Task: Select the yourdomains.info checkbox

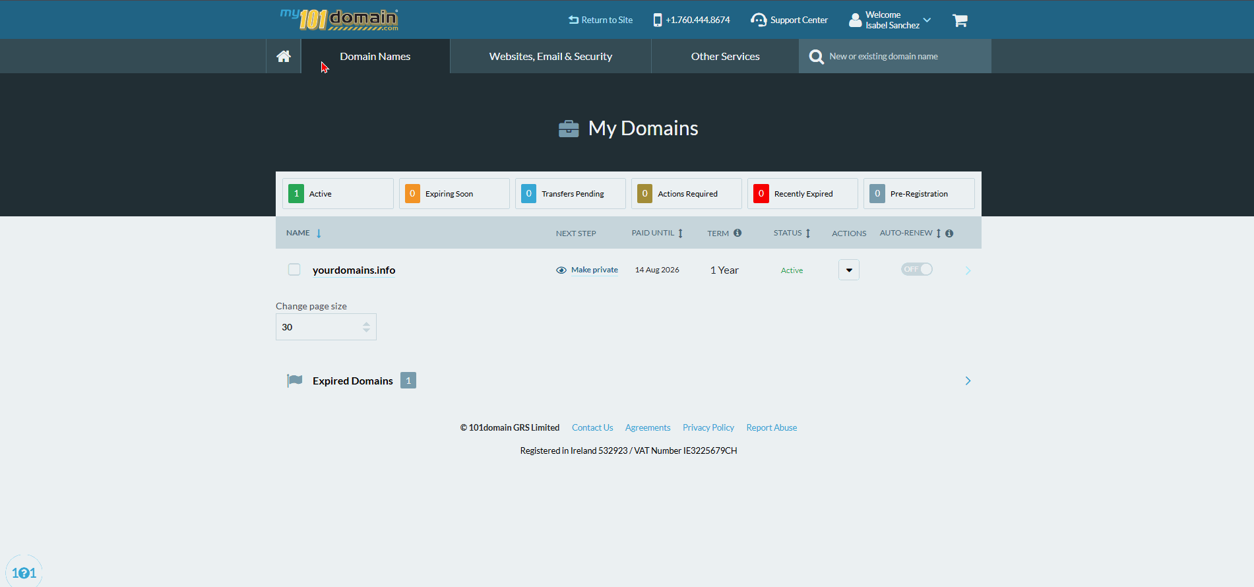Action: point(294,270)
